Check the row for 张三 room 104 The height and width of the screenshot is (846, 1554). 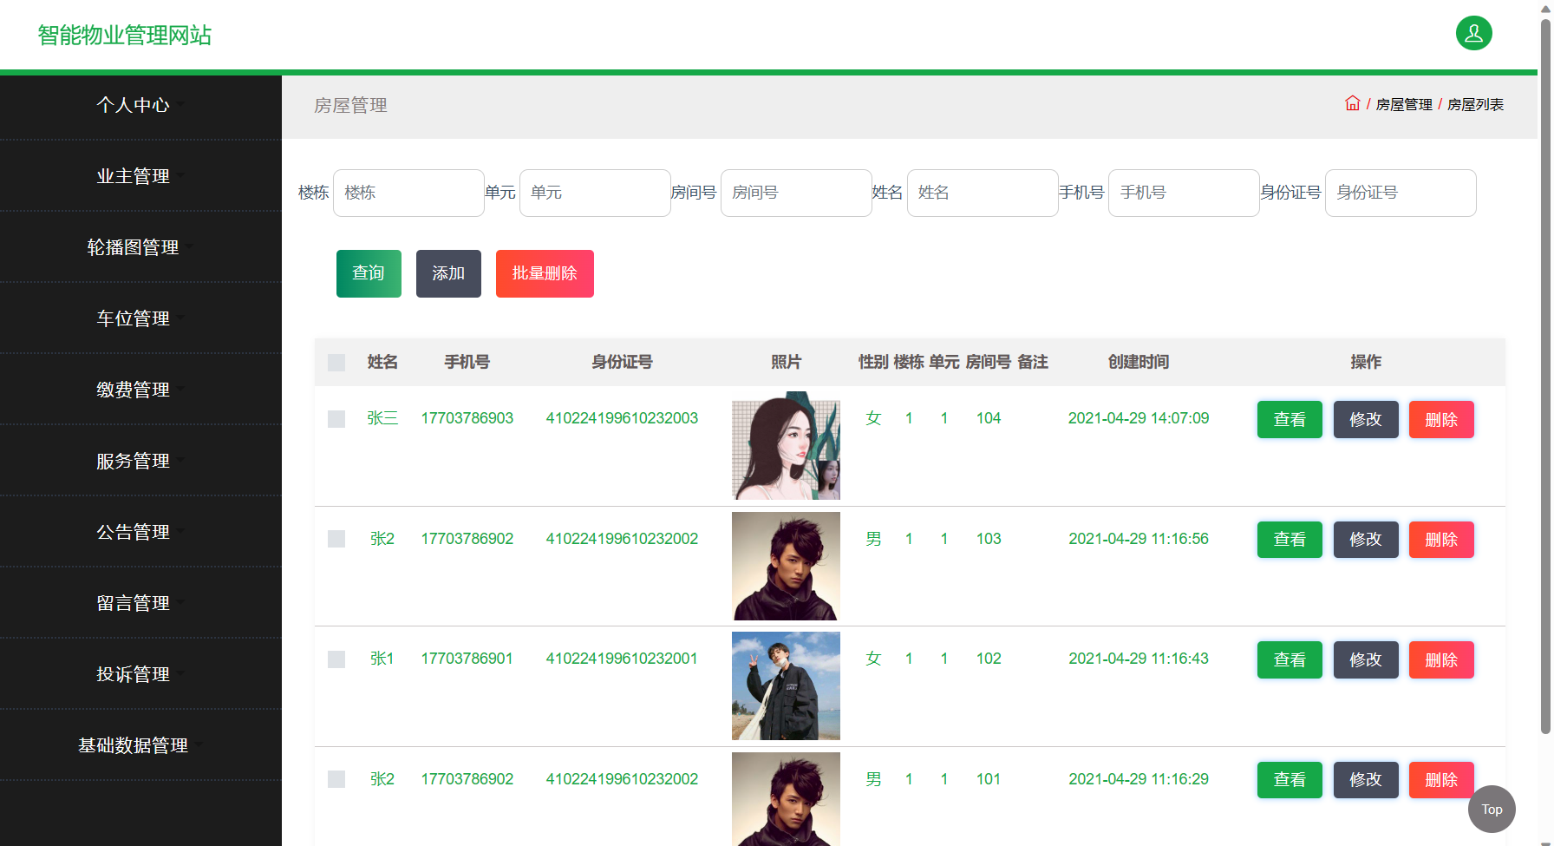(336, 419)
